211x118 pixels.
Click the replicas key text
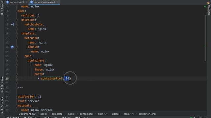28,15
